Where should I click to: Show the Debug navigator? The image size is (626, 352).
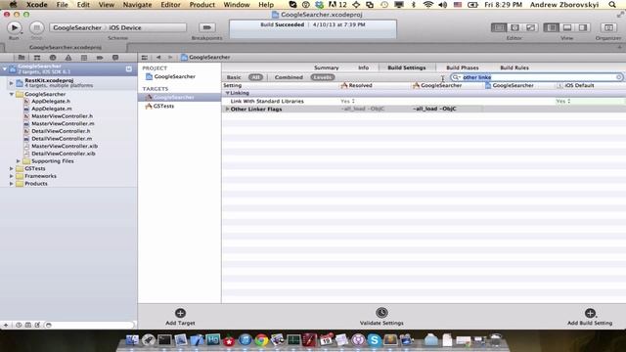(84, 58)
